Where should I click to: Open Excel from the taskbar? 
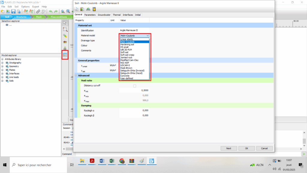tap(112, 161)
